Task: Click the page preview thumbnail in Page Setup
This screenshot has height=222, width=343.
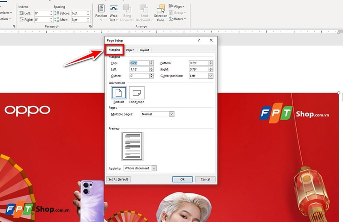Action: (132, 146)
